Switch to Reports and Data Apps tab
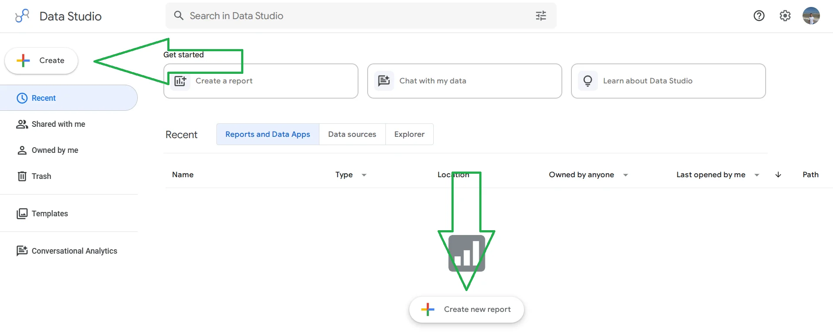833x334 pixels. (x=268, y=134)
